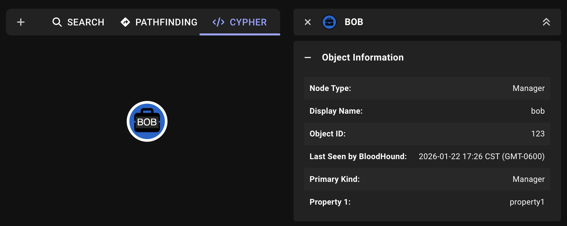Viewport: 567px width, 226px height.
Task: Click the Object ID value 123
Action: click(x=538, y=133)
